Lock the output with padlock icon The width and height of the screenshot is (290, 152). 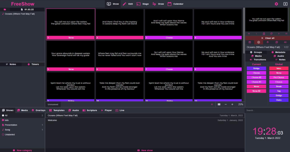coord(264,34)
